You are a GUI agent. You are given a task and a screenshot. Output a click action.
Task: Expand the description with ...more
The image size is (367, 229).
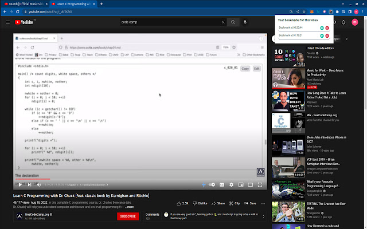(x=130, y=207)
